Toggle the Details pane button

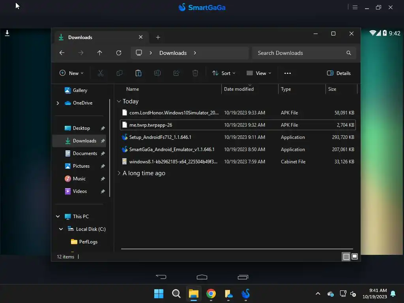tap(339, 73)
